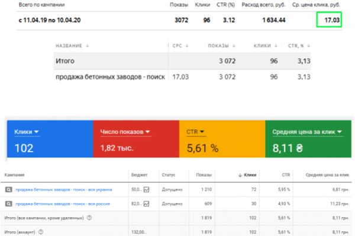355x236 pixels.
Task: Click budget chart icon in вся россия row
Action: tap(147, 204)
